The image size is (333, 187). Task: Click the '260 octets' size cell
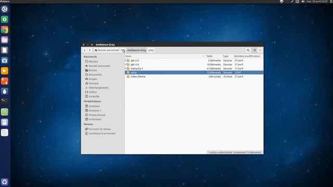[x=214, y=76]
